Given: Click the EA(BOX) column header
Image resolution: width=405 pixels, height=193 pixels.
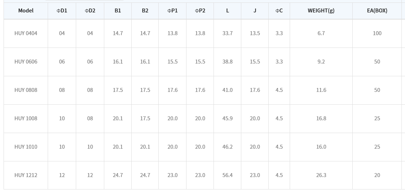Looking at the screenshot, I should click(x=377, y=11).
